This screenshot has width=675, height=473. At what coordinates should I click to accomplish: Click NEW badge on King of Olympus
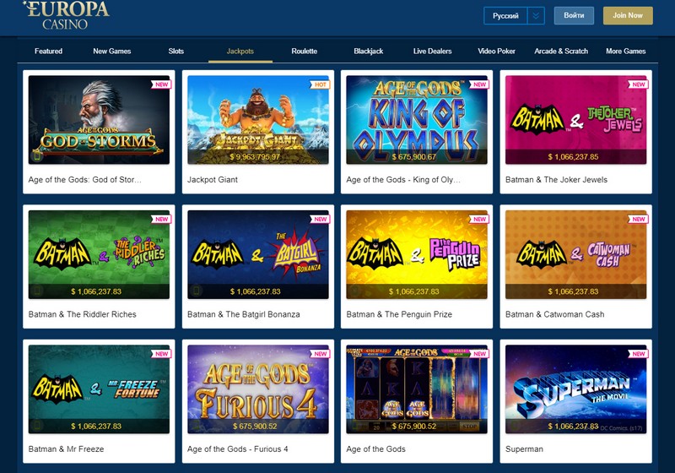[478, 84]
